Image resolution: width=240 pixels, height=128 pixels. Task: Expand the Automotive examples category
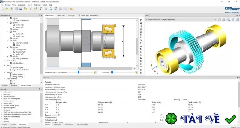(1, 92)
